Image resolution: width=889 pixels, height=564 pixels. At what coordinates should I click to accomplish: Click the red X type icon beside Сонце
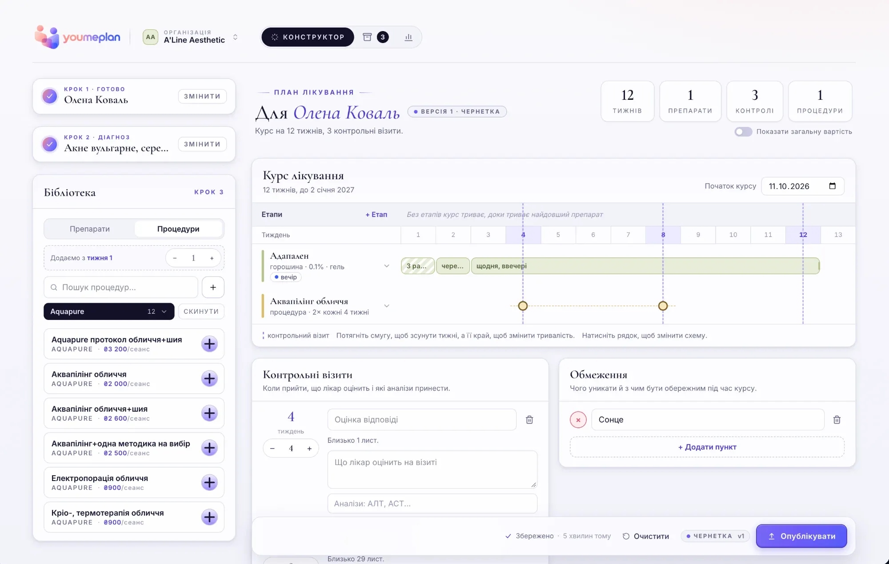click(578, 420)
